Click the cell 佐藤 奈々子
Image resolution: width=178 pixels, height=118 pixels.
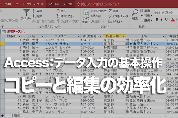[33, 74]
